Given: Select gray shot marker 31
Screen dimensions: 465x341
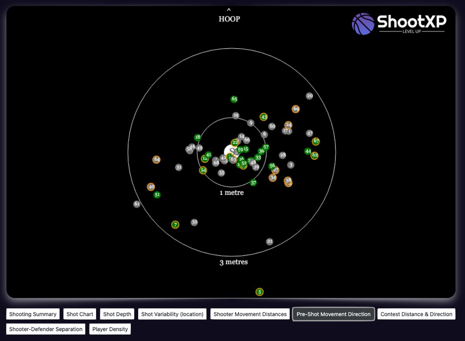Looking at the screenshot, I should click(x=178, y=167).
